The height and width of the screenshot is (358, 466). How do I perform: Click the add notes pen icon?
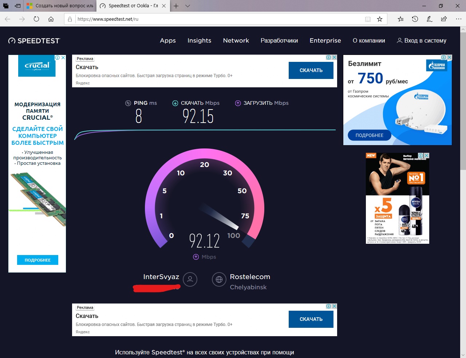(x=430, y=19)
